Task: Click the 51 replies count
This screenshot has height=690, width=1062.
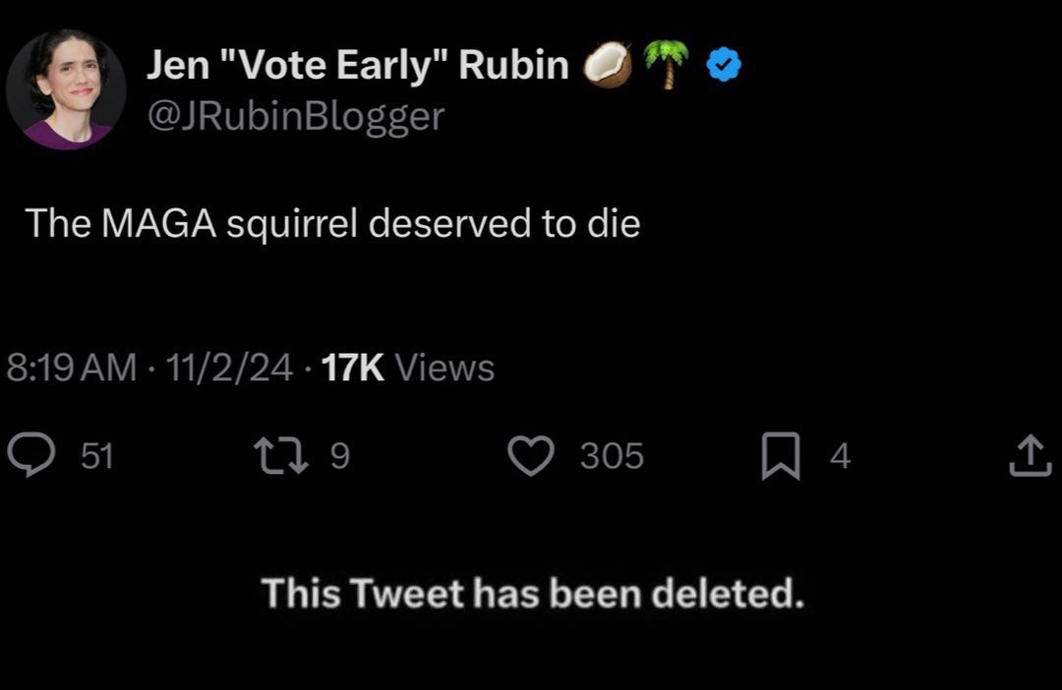Action: point(96,456)
